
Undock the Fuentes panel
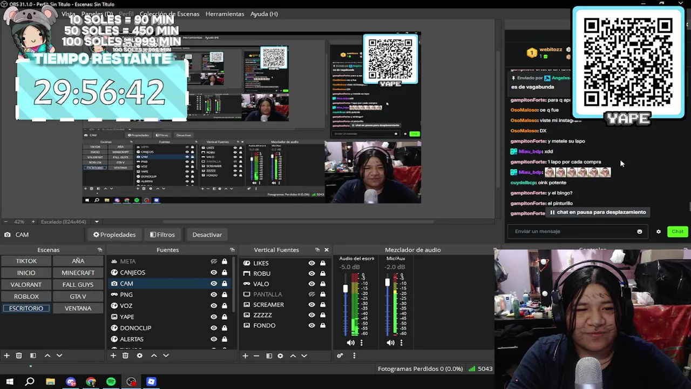(232, 250)
